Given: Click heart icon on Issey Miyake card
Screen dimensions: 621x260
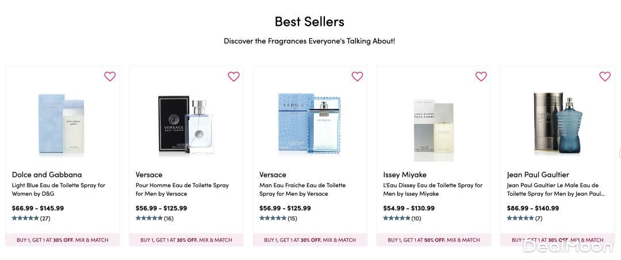Looking at the screenshot, I should (x=481, y=76).
